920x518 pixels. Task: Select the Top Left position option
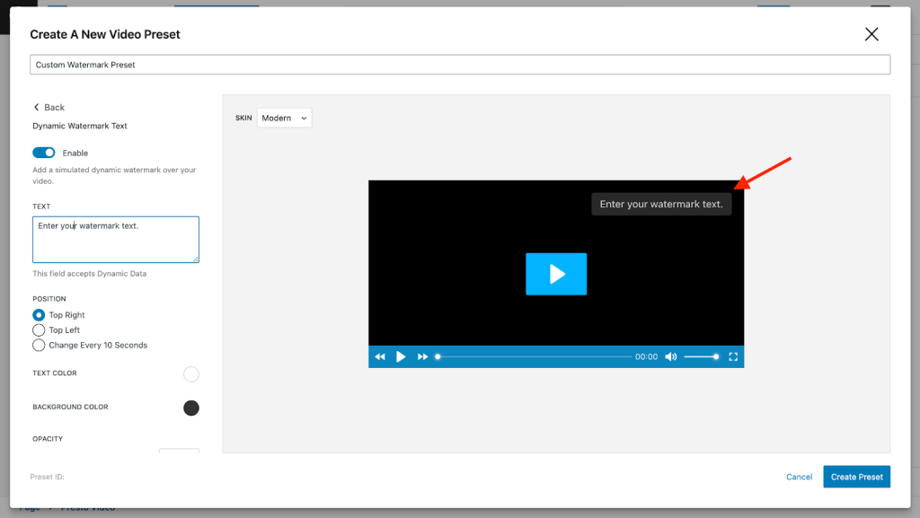[x=39, y=330]
